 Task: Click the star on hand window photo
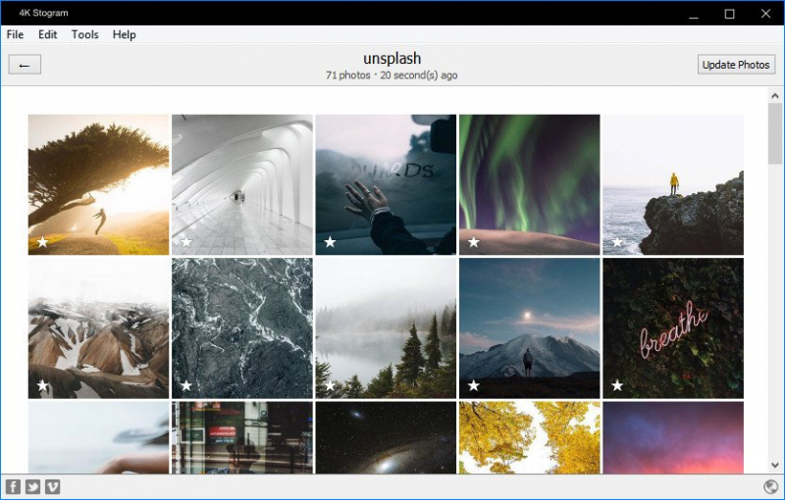pyautogui.click(x=330, y=242)
